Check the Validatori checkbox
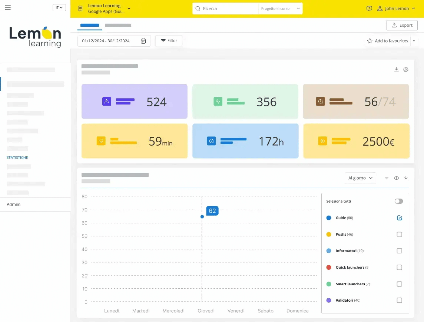Screen dimensions: 424x322 (400, 301)
